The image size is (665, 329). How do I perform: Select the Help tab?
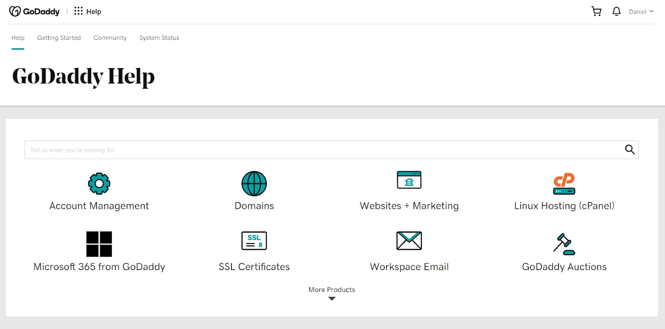pos(18,38)
